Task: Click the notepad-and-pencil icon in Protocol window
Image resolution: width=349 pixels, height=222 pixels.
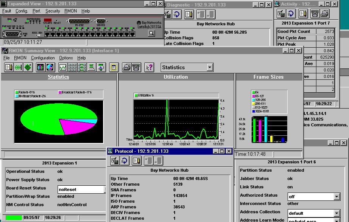Action: [x=136, y=161]
